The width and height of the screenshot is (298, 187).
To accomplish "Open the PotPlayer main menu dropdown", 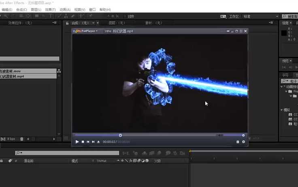I will 89,31.
